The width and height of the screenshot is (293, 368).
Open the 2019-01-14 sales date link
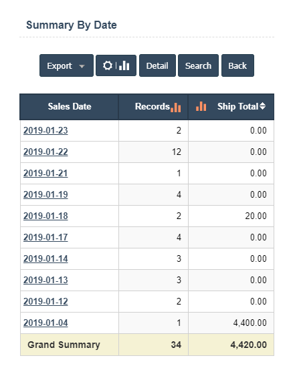[45, 258]
